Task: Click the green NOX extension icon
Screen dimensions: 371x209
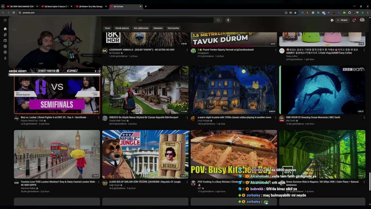Action: click(x=344, y=12)
